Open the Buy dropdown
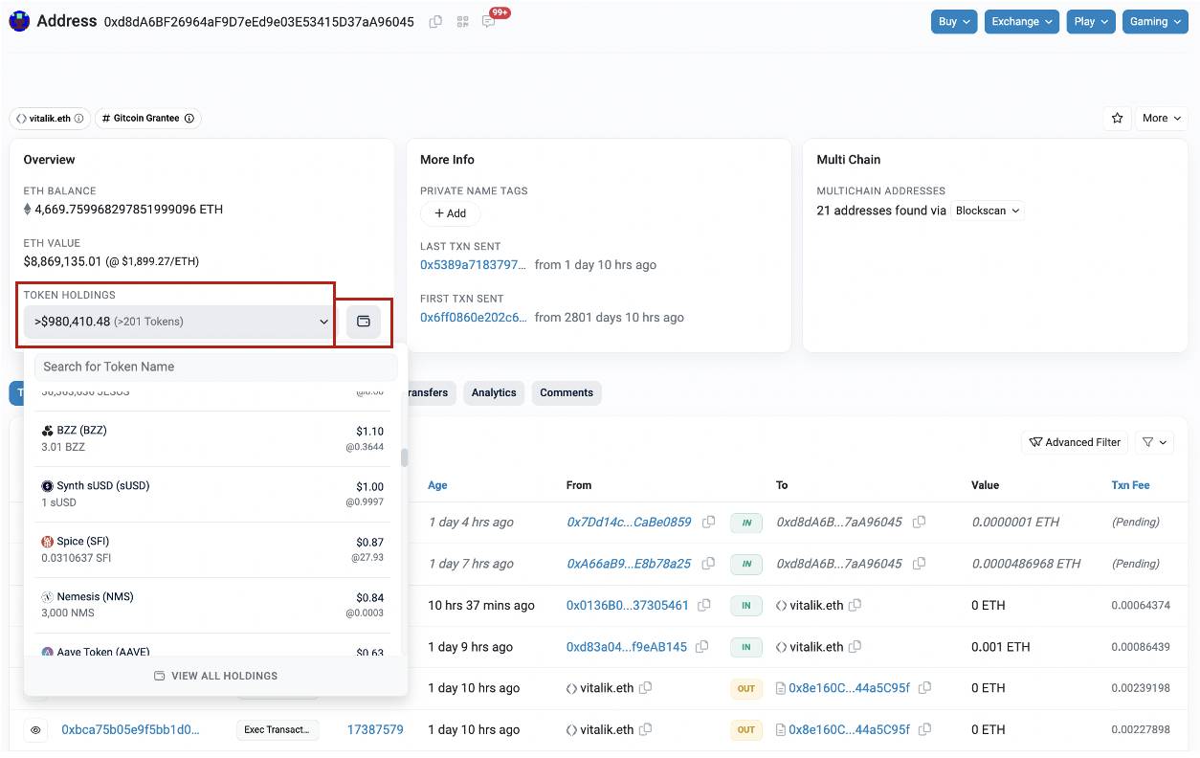1200x758 pixels. tap(954, 21)
